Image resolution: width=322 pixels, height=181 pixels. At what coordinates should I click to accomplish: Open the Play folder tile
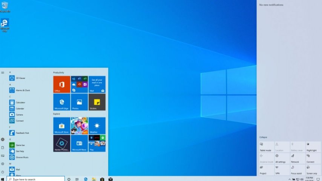[x=97, y=143]
